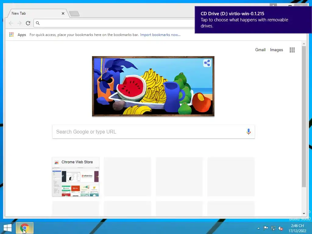The height and width of the screenshot is (234, 312).
Task: Click the vertical scrollbar thumb
Action: (x=304, y=116)
